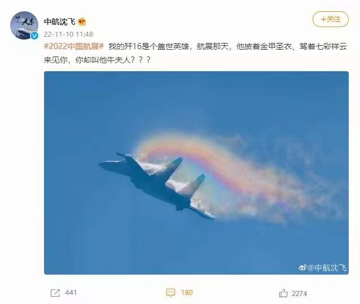Open the #2022中国航展# hashtag link
360x304 pixels.
point(74,46)
